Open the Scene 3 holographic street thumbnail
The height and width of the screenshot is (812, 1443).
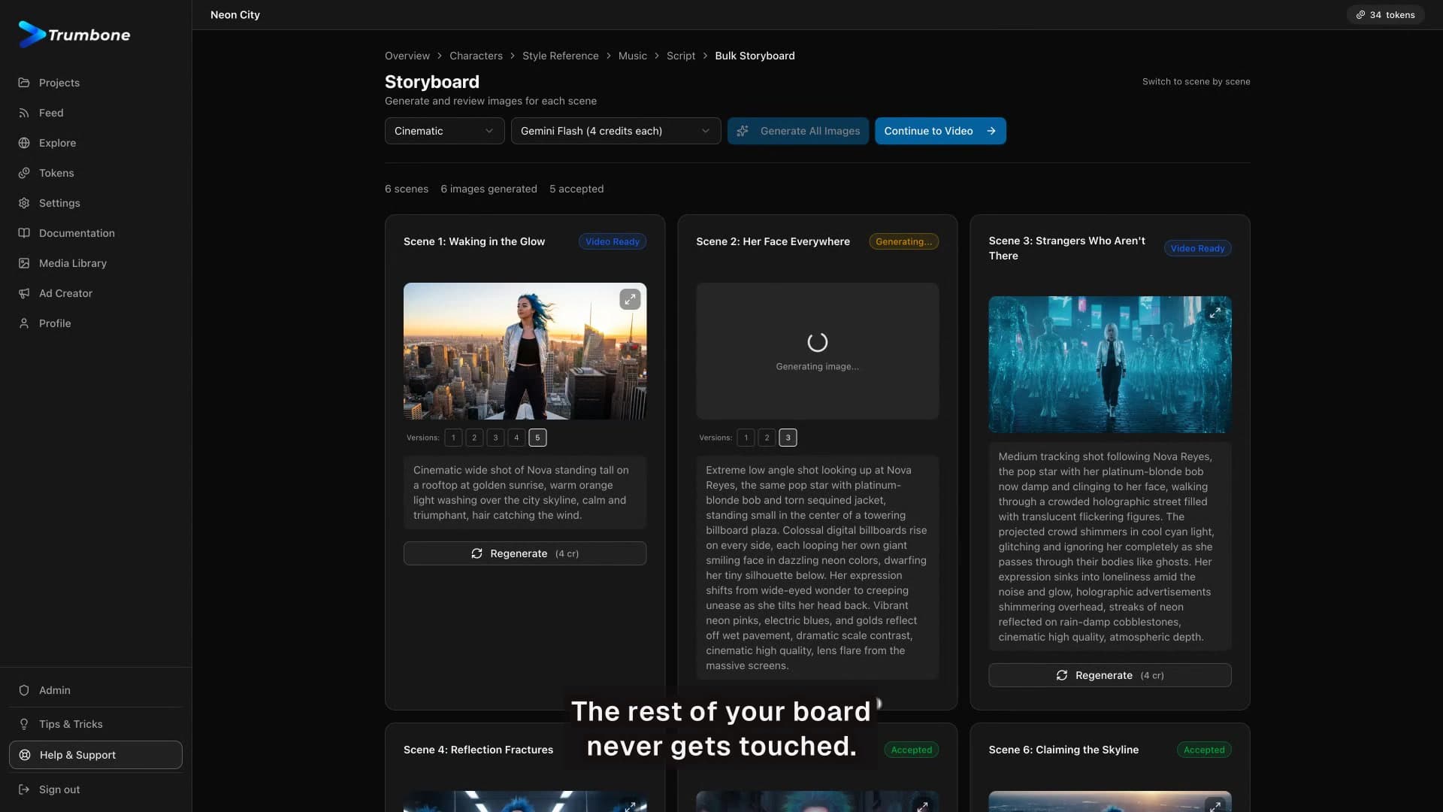(x=1109, y=365)
